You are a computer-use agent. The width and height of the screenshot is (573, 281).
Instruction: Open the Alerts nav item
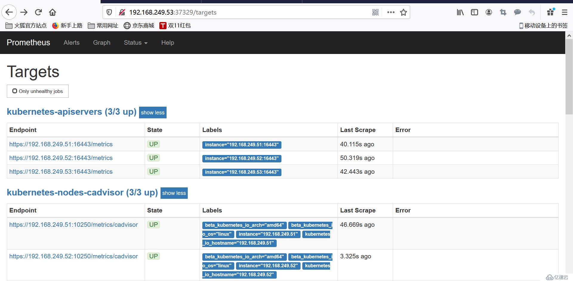pos(72,43)
